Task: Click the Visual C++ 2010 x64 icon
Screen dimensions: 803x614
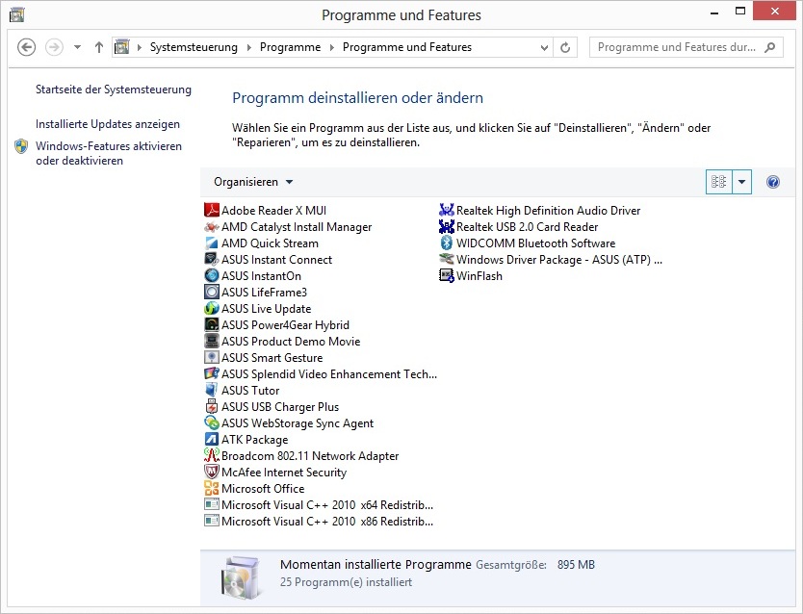Action: (x=212, y=504)
